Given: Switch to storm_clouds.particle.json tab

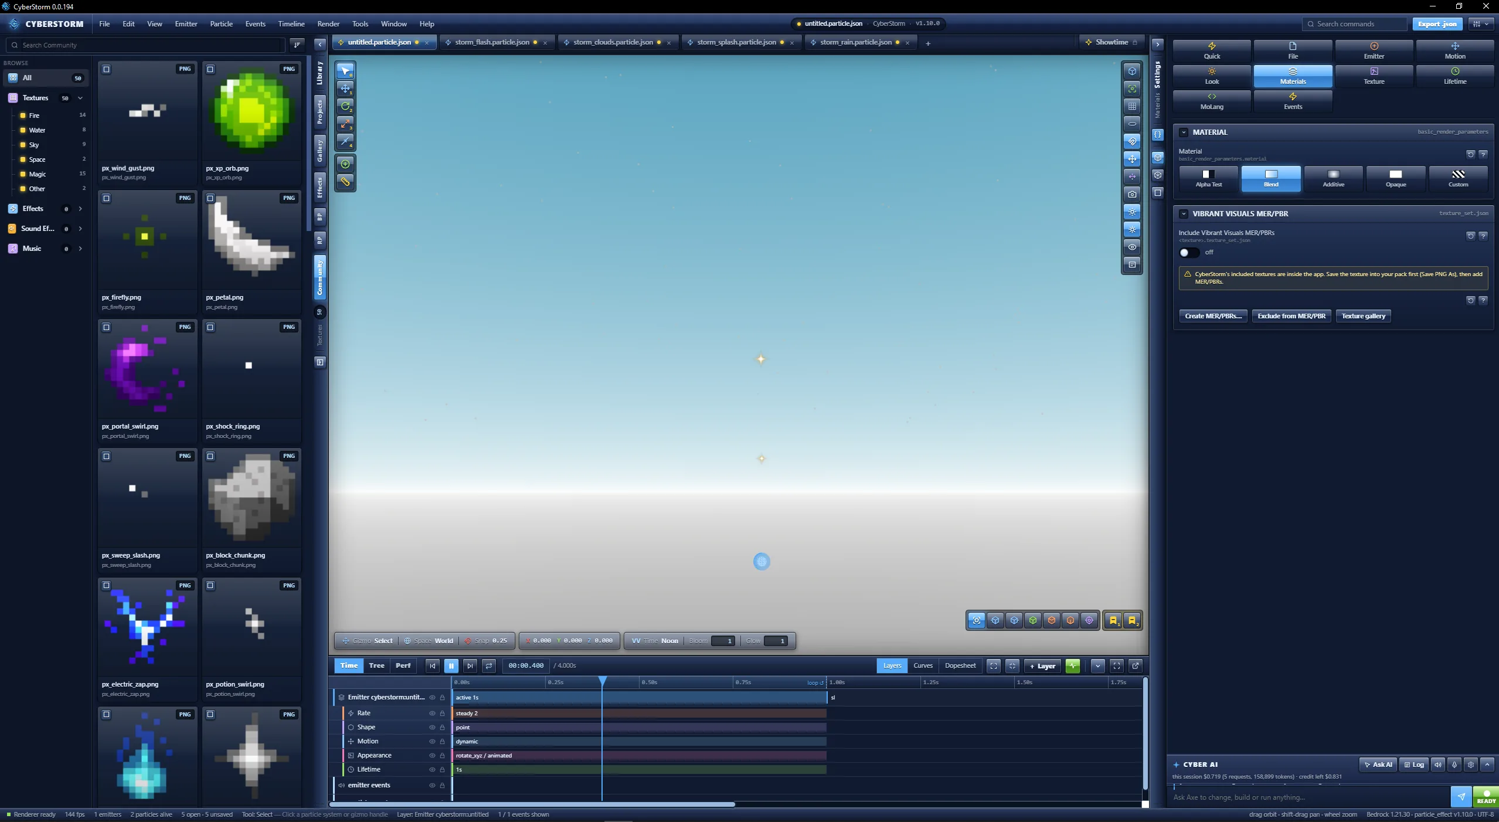Looking at the screenshot, I should (x=613, y=42).
